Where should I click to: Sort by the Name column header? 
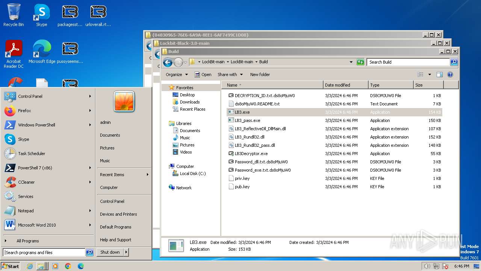pyautogui.click(x=272, y=85)
